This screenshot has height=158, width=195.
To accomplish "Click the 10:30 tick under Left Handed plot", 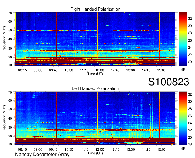I will 69,149.
